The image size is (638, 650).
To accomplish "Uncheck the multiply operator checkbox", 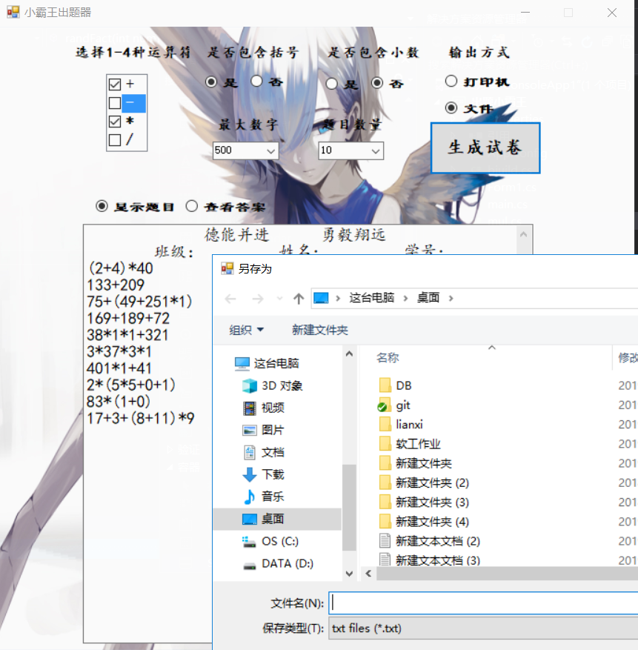I will (x=115, y=122).
